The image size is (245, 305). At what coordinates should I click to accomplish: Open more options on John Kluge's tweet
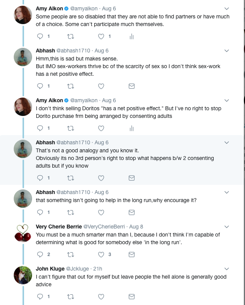tap(226, 269)
